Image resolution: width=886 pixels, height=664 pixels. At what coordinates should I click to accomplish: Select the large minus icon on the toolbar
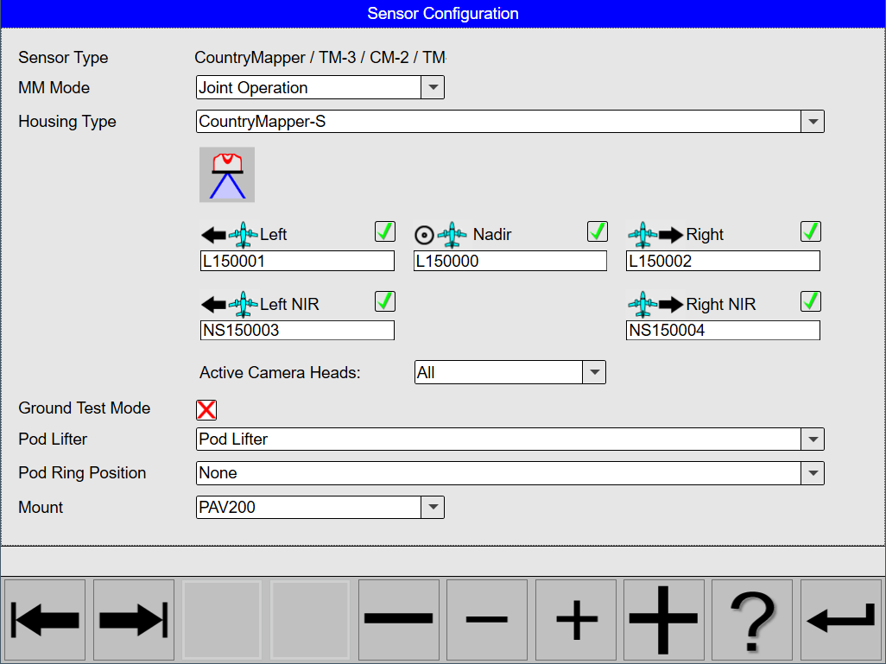tap(398, 619)
